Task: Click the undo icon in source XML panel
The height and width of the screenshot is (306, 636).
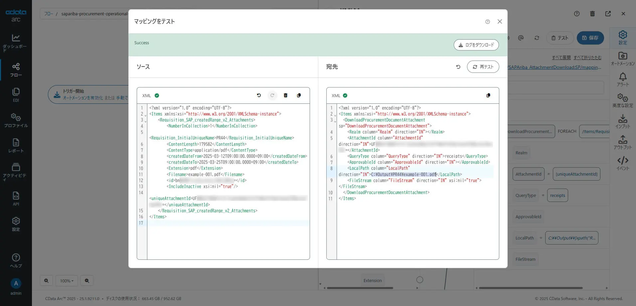Action: pyautogui.click(x=259, y=95)
